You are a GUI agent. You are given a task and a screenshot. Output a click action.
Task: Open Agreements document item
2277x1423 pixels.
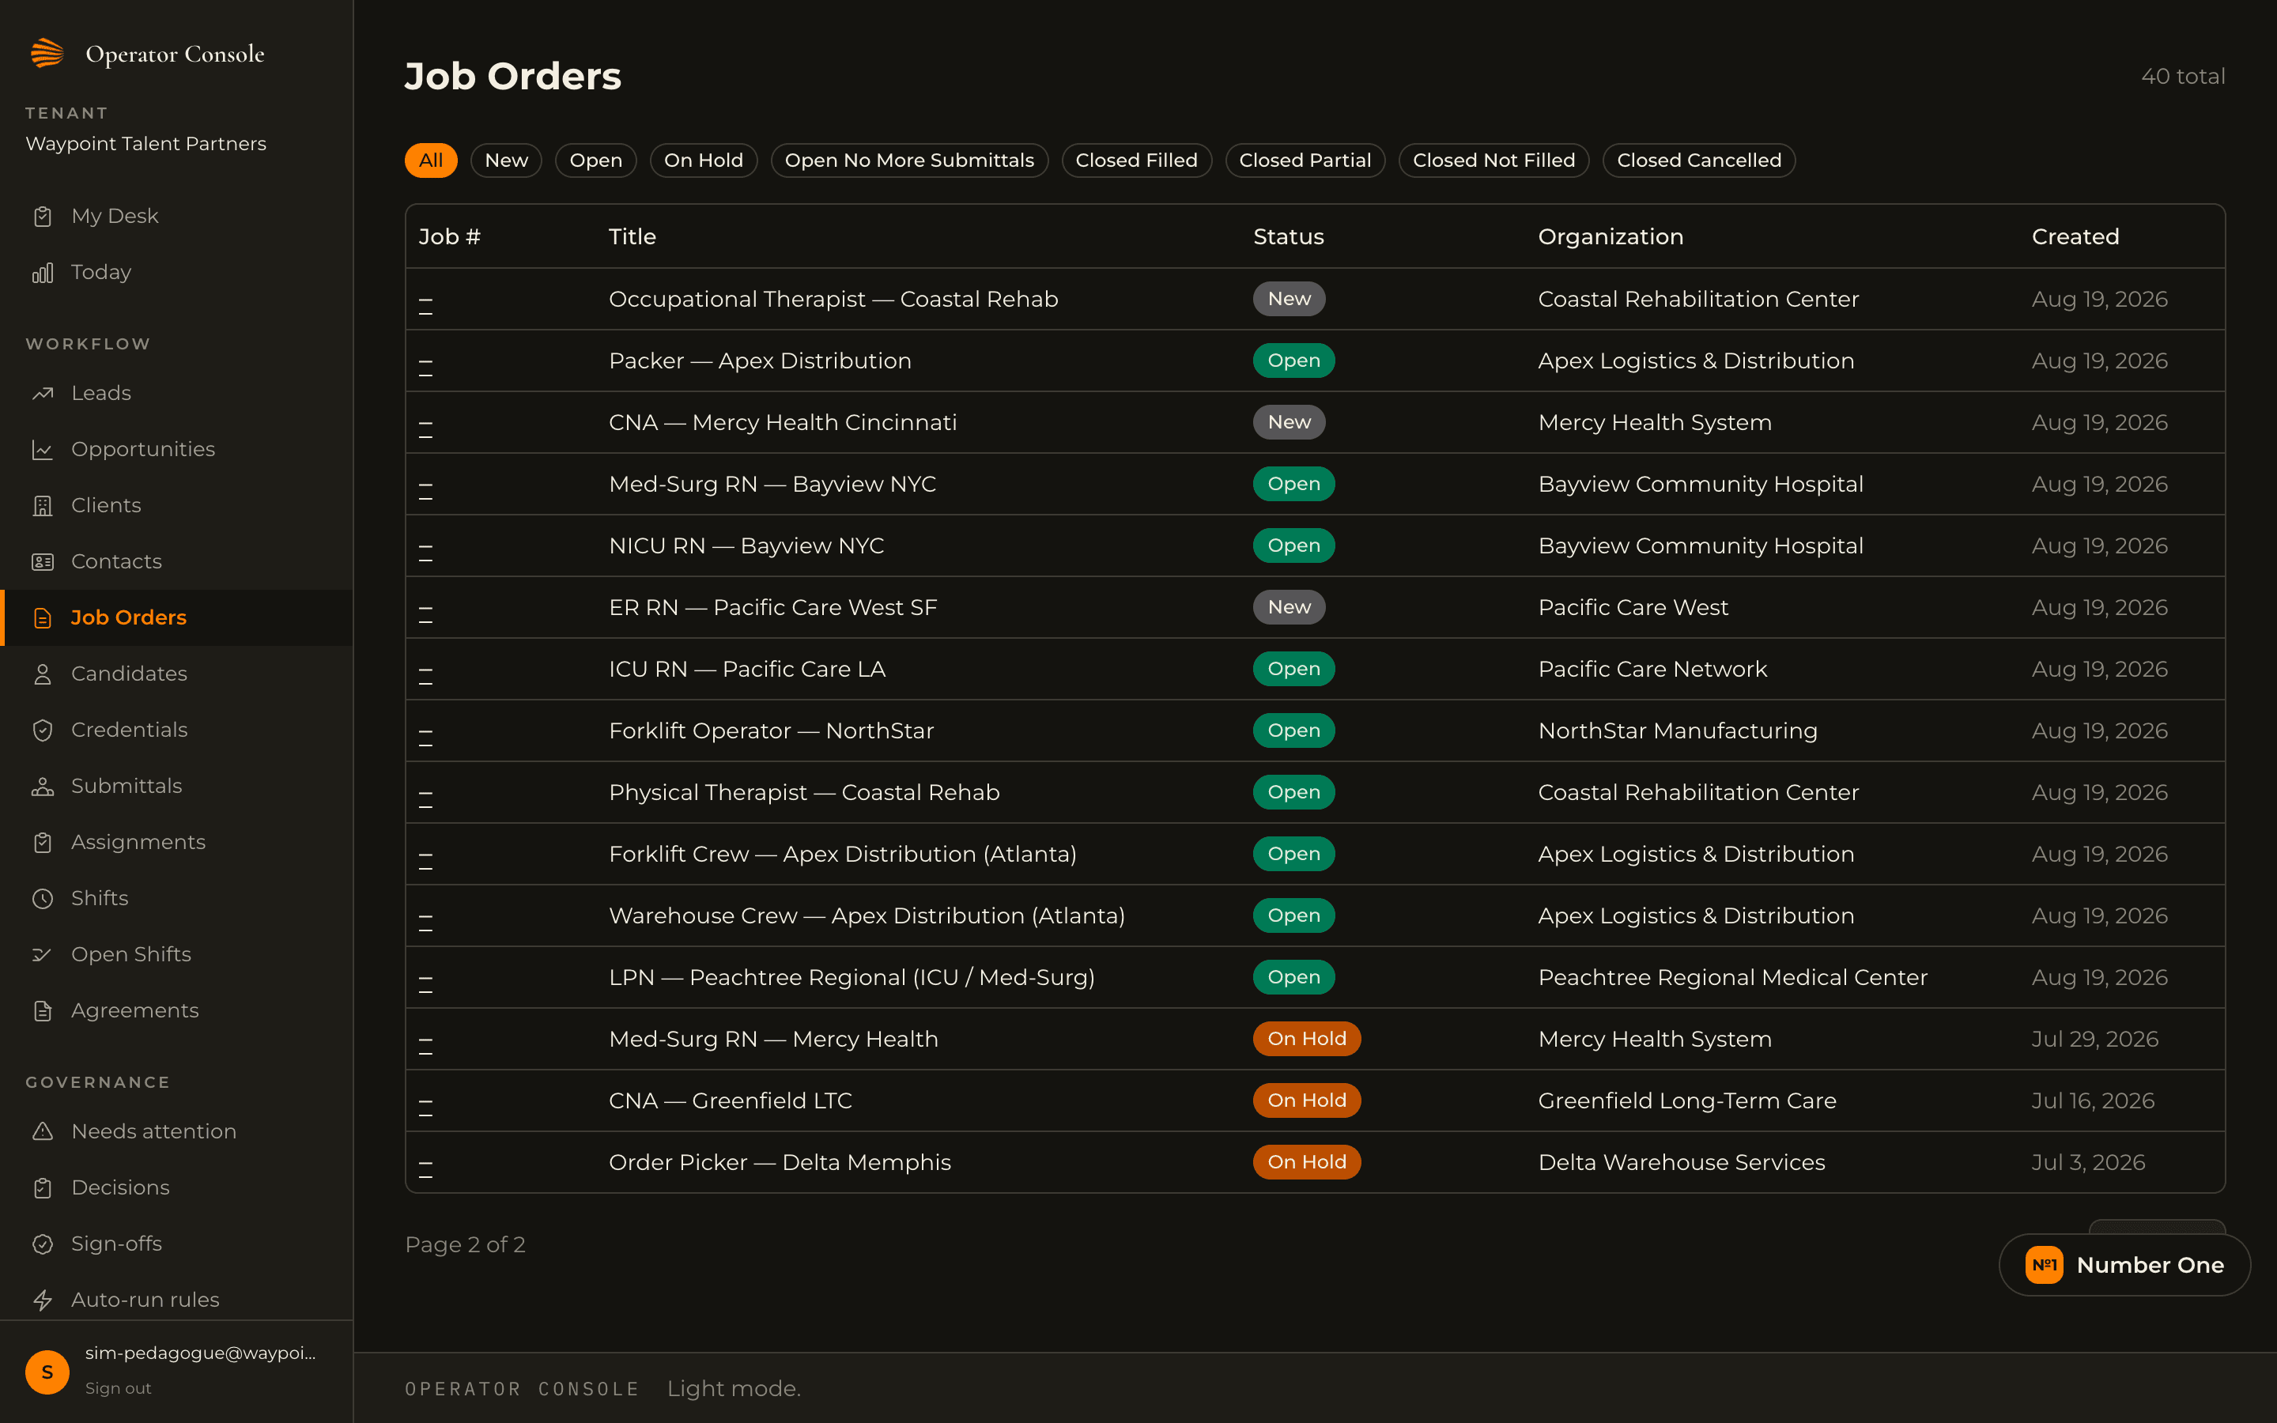[x=176, y=1010]
